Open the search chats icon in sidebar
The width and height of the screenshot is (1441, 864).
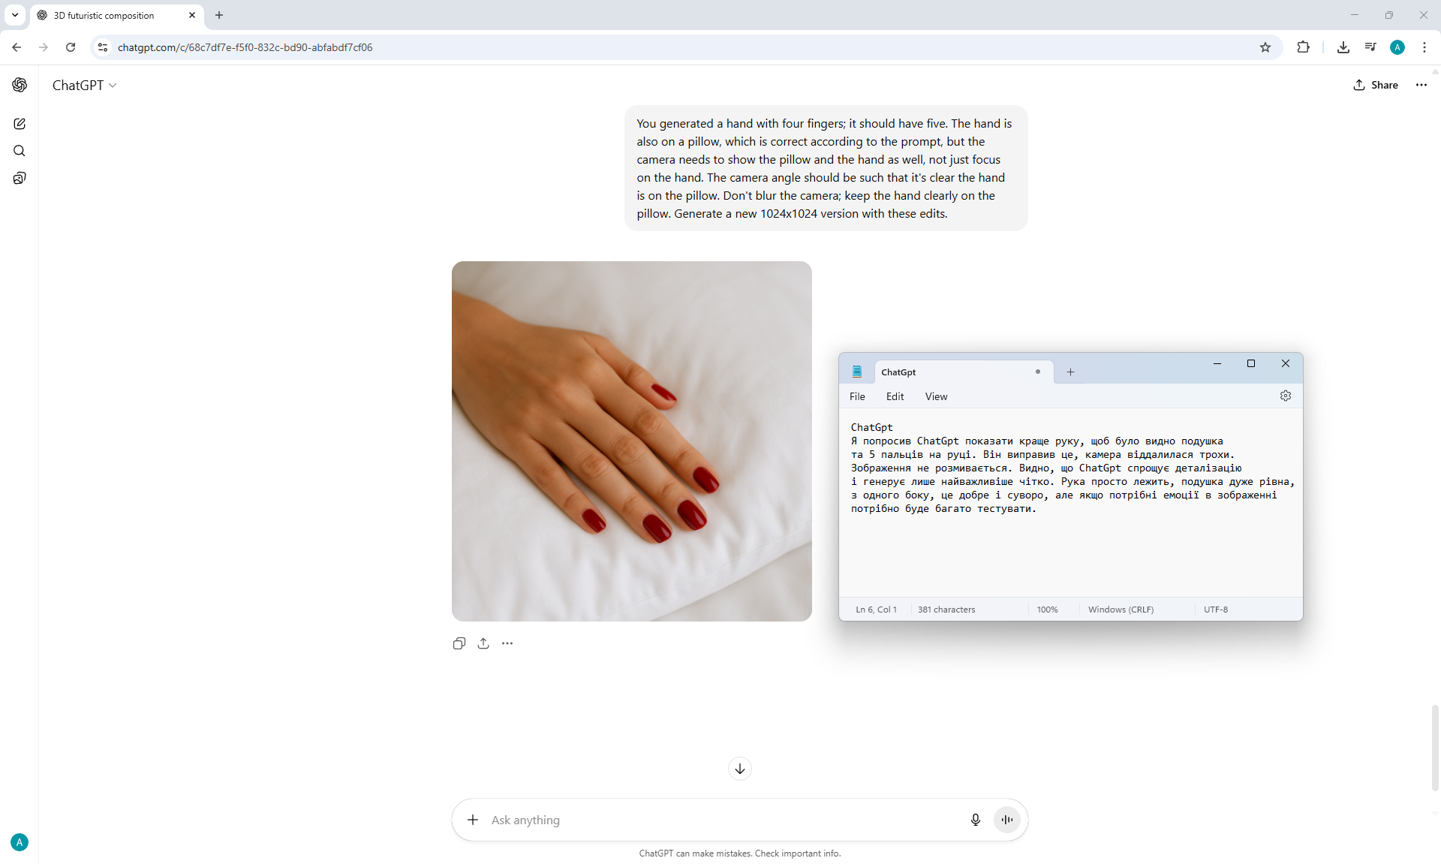click(x=20, y=151)
